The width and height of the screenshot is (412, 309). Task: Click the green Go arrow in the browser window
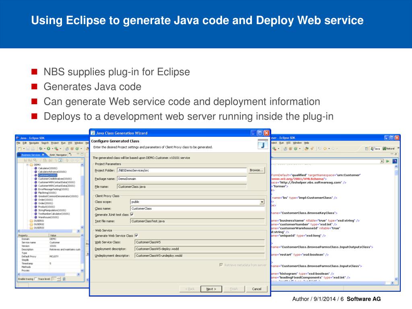[387, 161]
